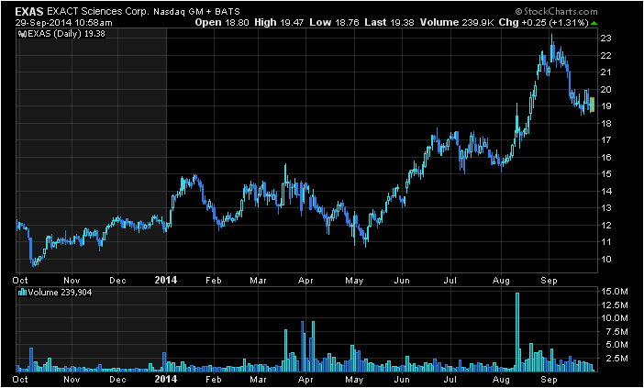Screen dimensions: 644x388
Task: Click the Last 19.38 value
Action: [x=389, y=23]
